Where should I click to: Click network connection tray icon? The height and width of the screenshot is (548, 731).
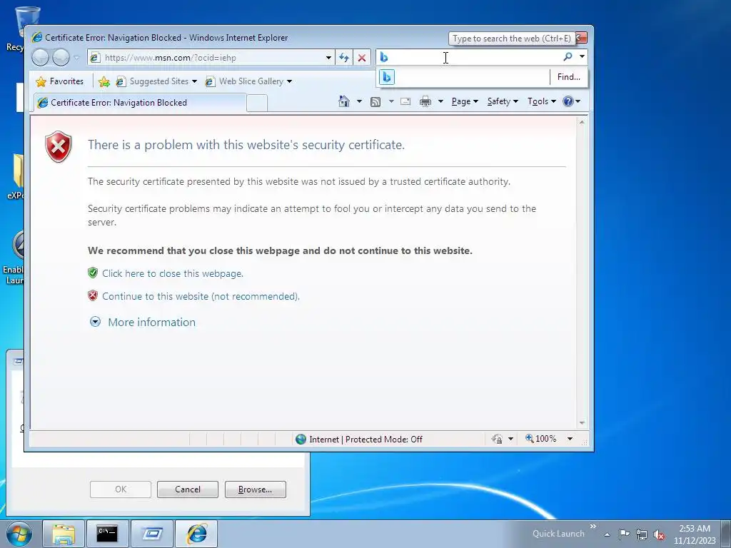coord(642,534)
